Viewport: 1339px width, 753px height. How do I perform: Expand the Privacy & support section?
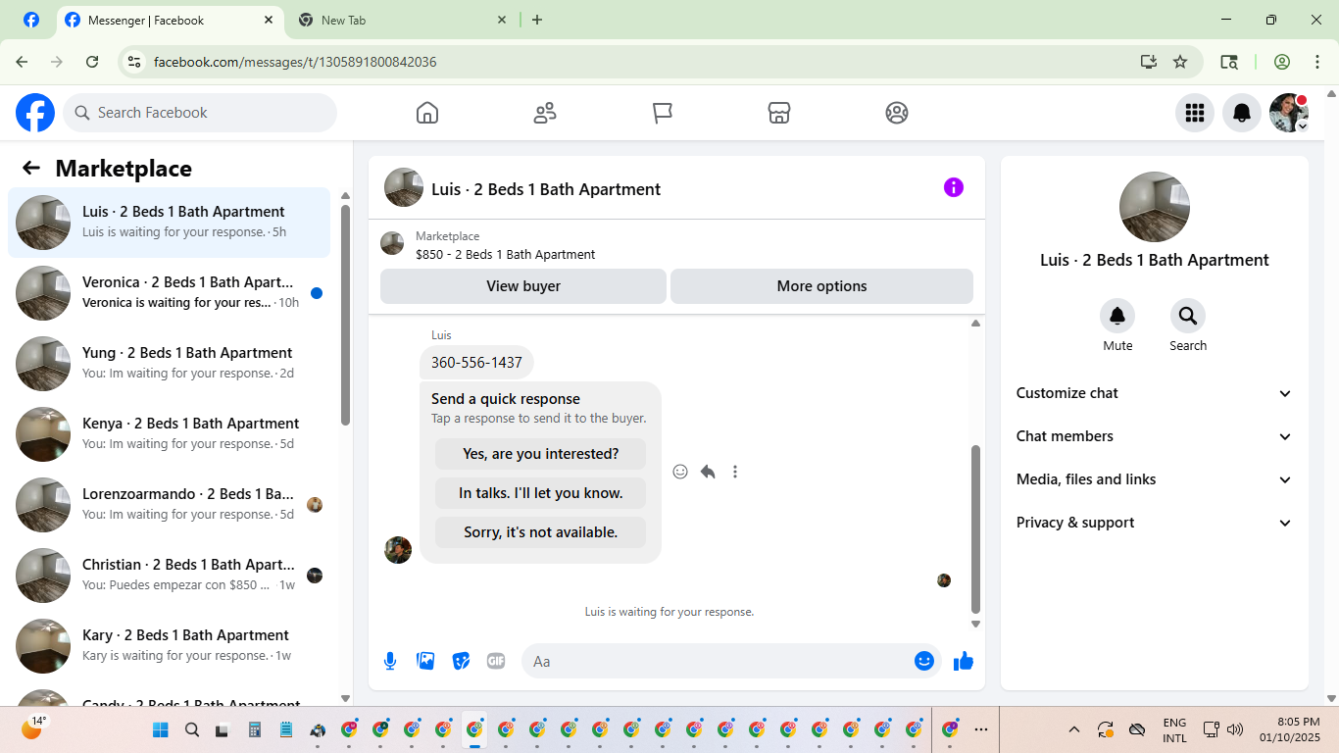coord(1155,523)
